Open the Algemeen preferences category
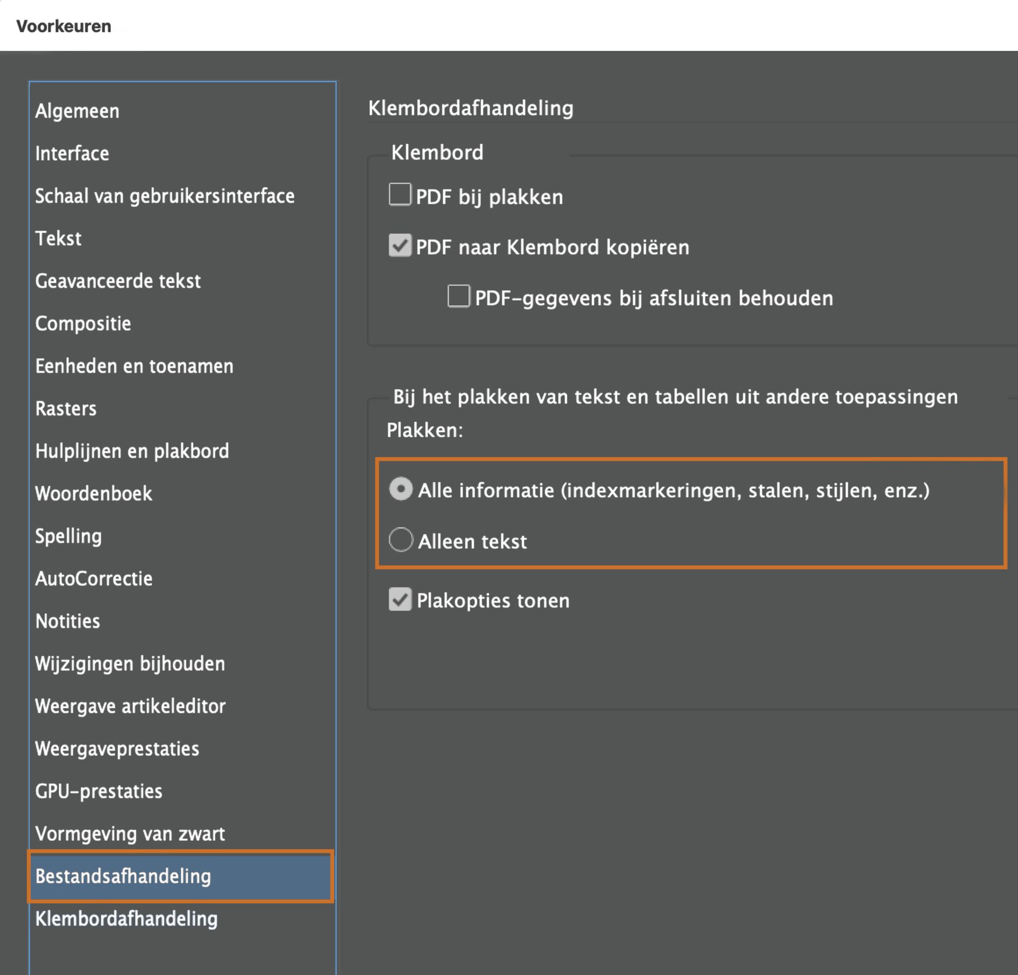The image size is (1018, 975). [x=77, y=111]
